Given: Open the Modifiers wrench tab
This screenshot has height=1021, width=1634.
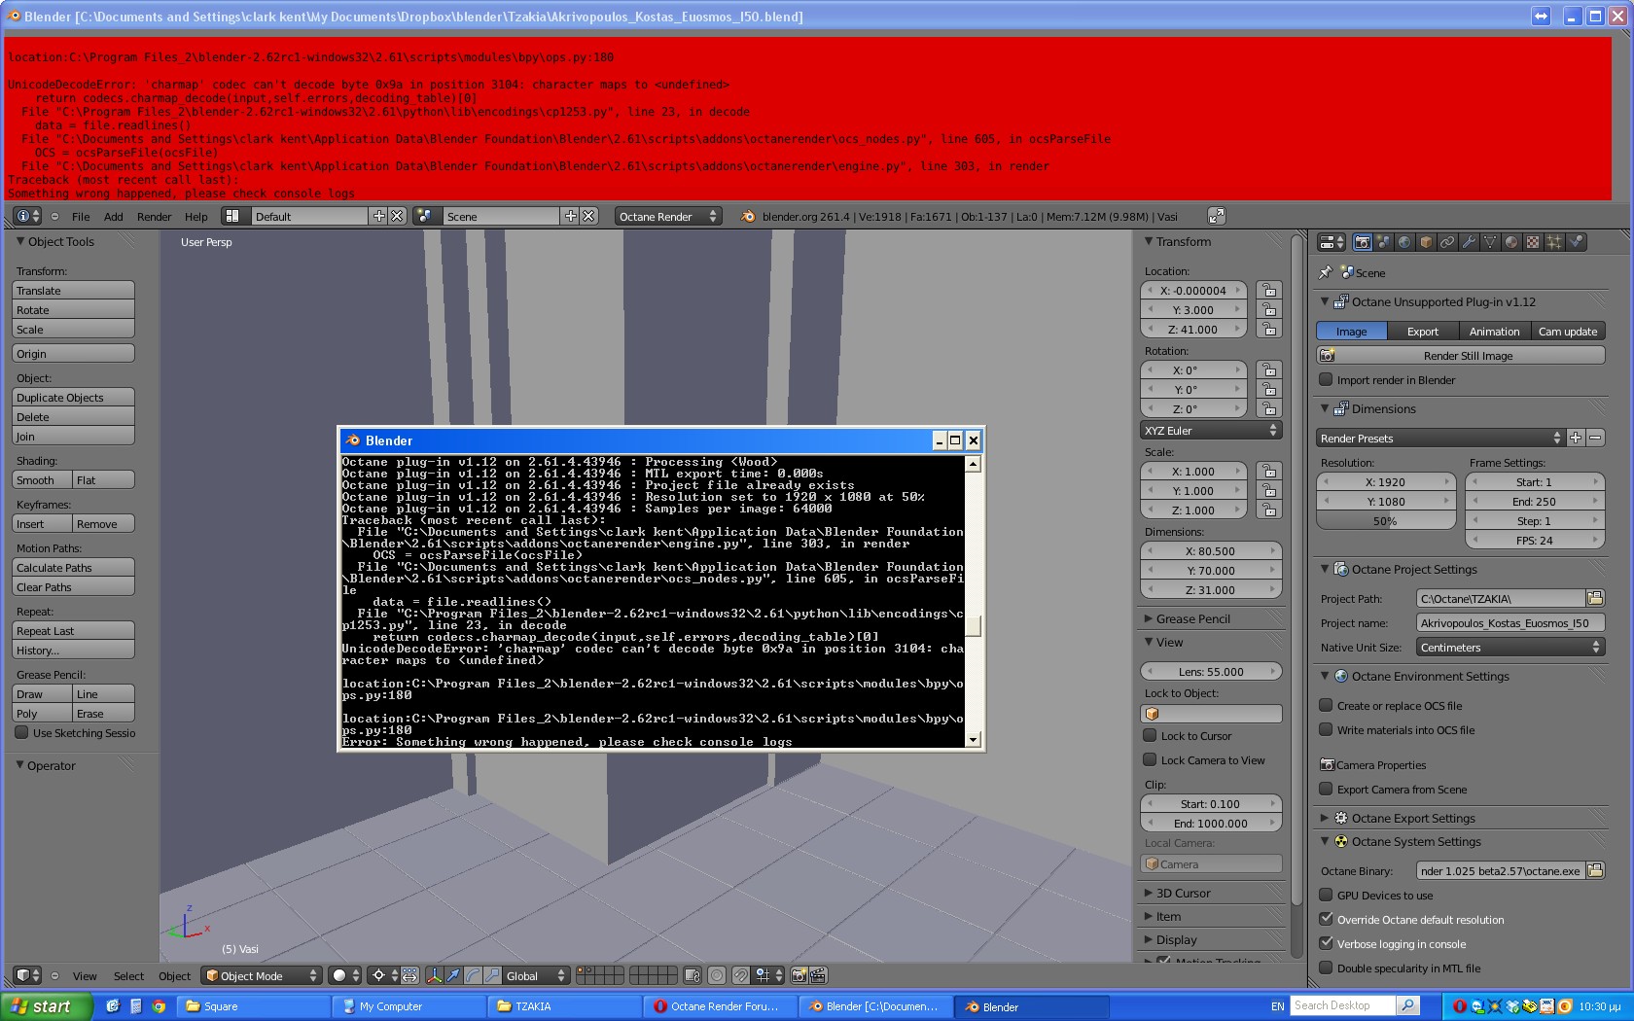Looking at the screenshot, I should coord(1469,242).
